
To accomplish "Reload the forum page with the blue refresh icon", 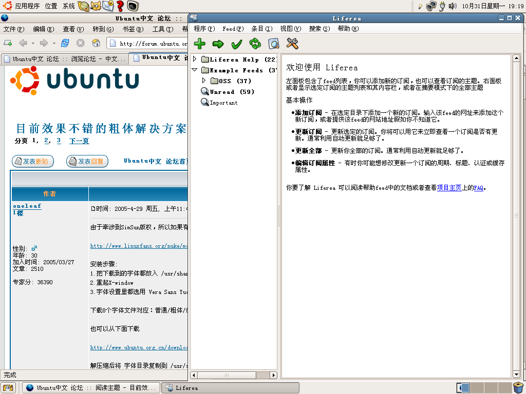I will (65, 43).
